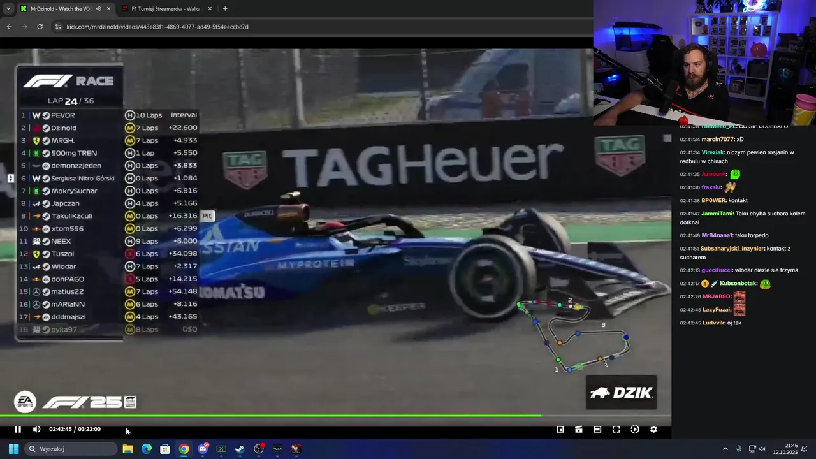Seek on the green video progress bar

(x=335, y=416)
